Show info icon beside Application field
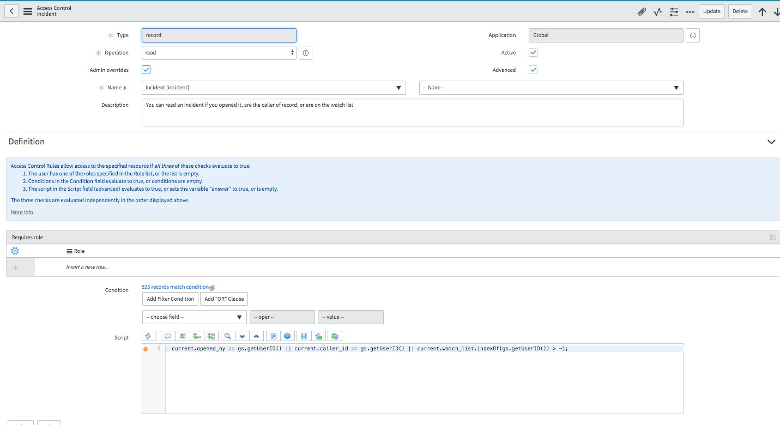The height and width of the screenshot is (425, 780). pos(693,35)
